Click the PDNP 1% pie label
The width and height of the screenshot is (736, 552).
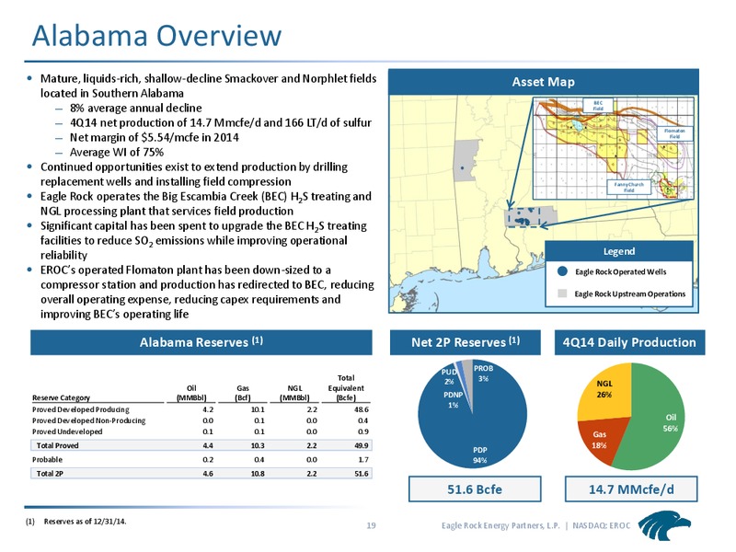453,399
